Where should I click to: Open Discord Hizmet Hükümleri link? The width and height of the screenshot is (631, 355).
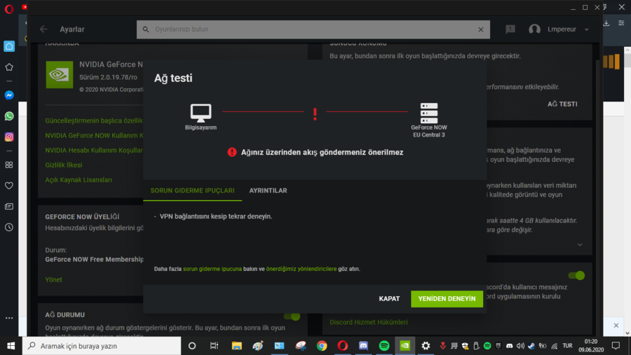pyautogui.click(x=369, y=322)
